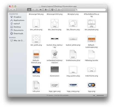The height and width of the screenshot is (108, 115).
Task: Switch to icon view mode
Action: pyautogui.click(x=29, y=10)
